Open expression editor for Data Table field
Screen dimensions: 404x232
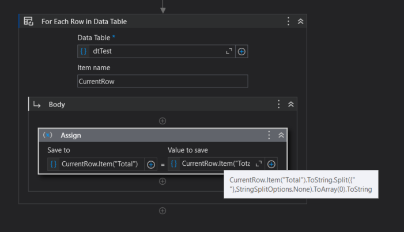229,51
